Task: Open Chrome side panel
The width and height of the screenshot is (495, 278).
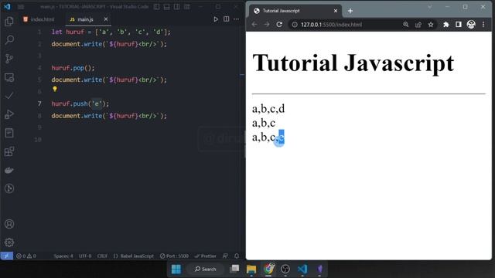Action: pyautogui.click(x=459, y=24)
